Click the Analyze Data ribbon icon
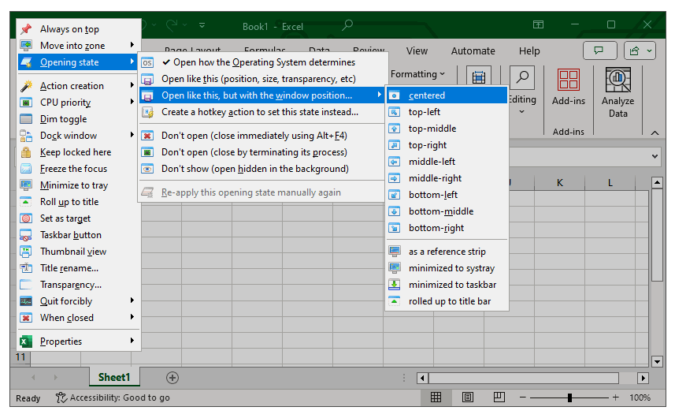This screenshot has width=675, height=418. [x=618, y=80]
